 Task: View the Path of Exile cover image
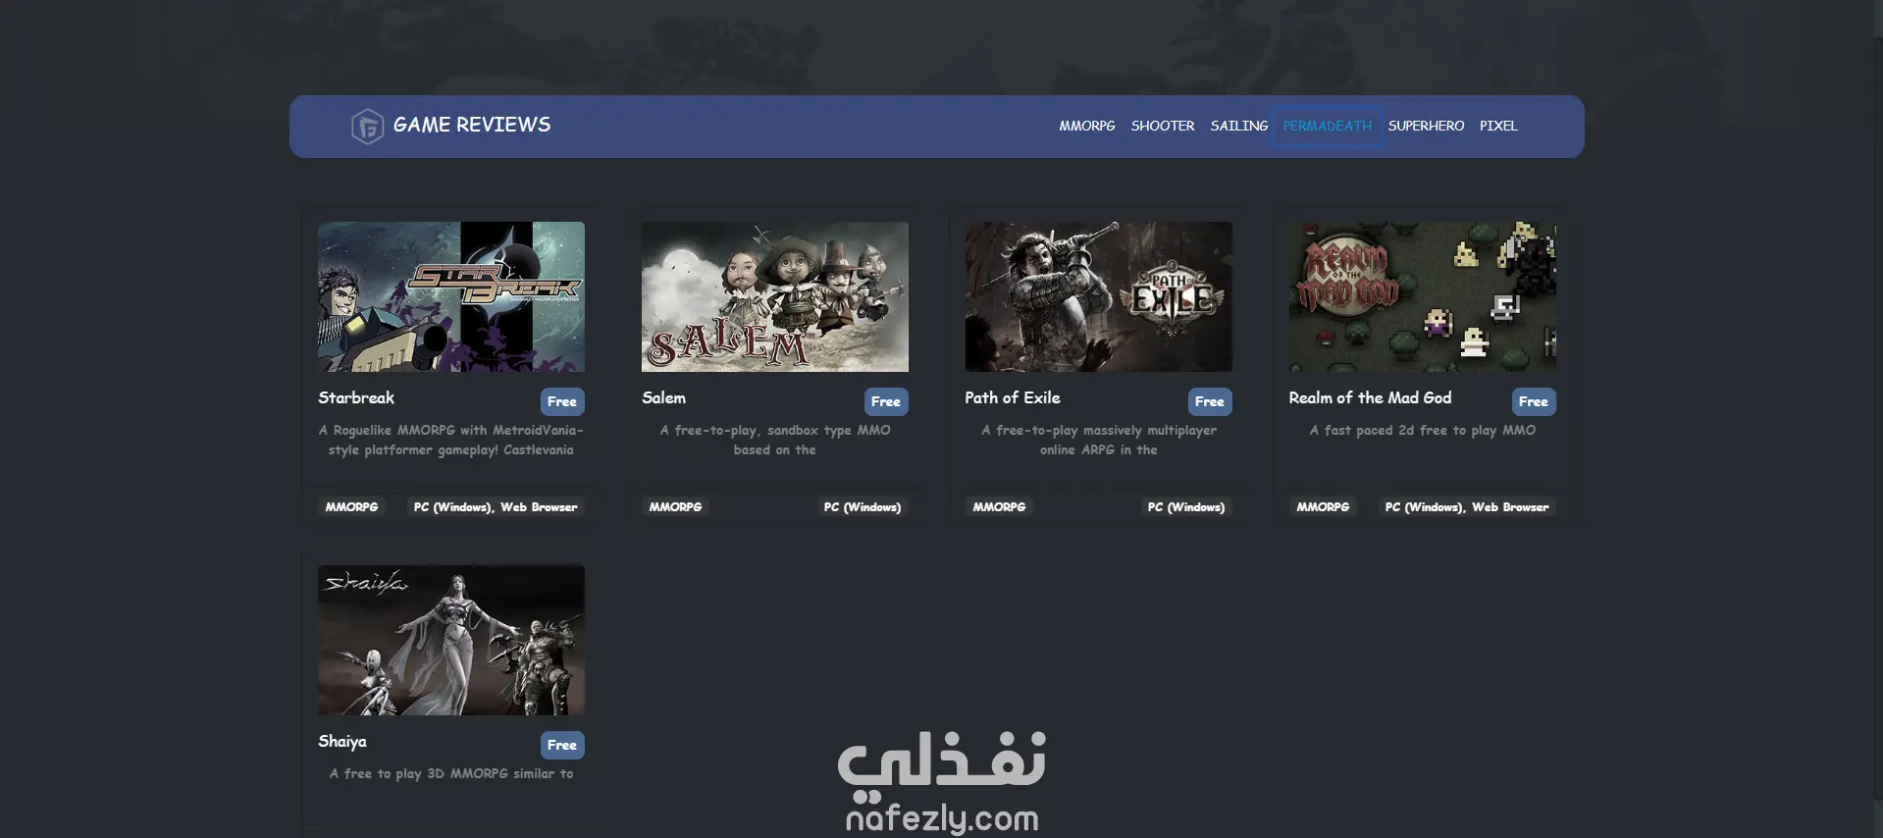tap(1099, 296)
